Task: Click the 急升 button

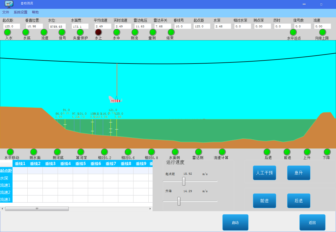Action: tap(299, 173)
